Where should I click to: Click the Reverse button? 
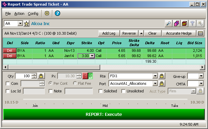coord(129,33)
